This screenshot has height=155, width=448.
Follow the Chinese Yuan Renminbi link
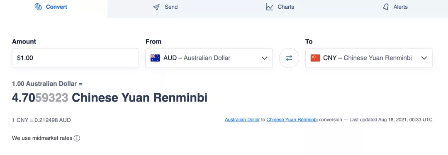[x=292, y=120]
